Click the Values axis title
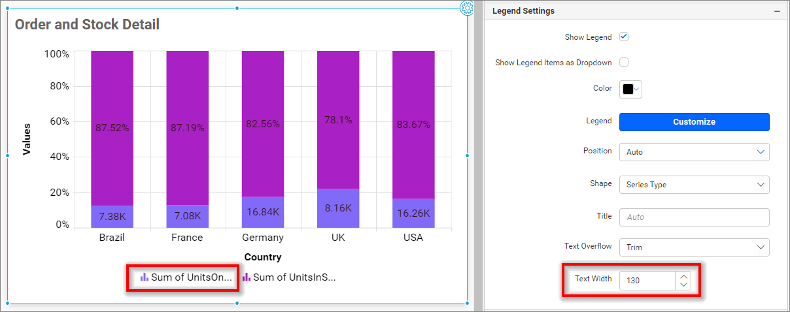Image resolution: width=790 pixels, height=312 pixels. [x=27, y=140]
